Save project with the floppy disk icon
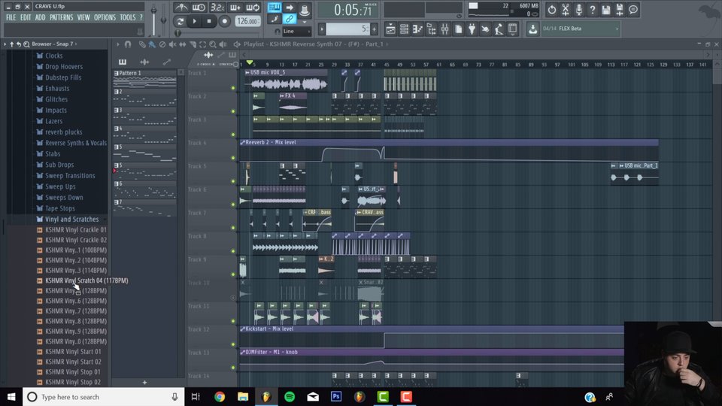This screenshot has width=722, height=406. (606, 9)
